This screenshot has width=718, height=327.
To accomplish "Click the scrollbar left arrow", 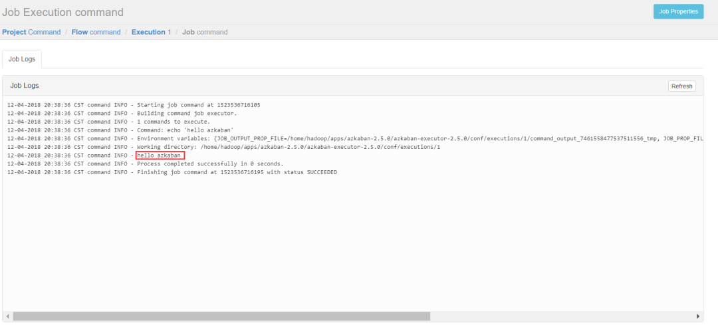I will (8, 316).
